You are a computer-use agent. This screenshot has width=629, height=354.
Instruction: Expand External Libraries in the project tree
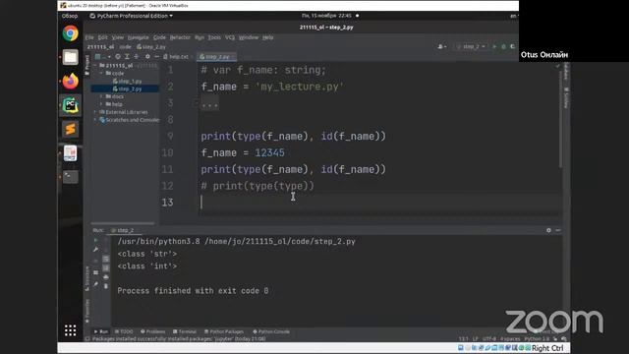[x=95, y=112]
